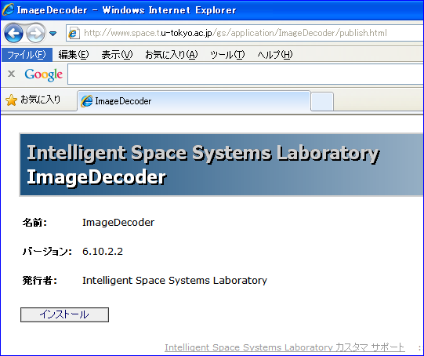Click the ImageDecoder banner heading

pos(96,177)
